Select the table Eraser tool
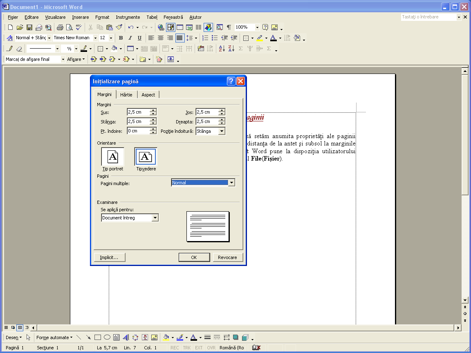This screenshot has height=353, width=471. point(19,49)
